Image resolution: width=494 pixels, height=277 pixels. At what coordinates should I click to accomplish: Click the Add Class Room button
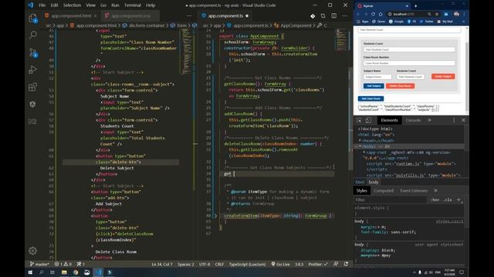coord(370,98)
